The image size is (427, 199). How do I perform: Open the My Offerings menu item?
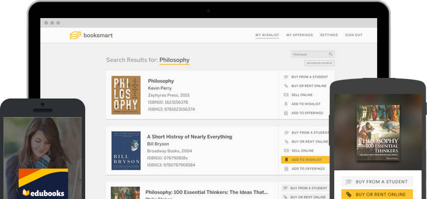[299, 35]
